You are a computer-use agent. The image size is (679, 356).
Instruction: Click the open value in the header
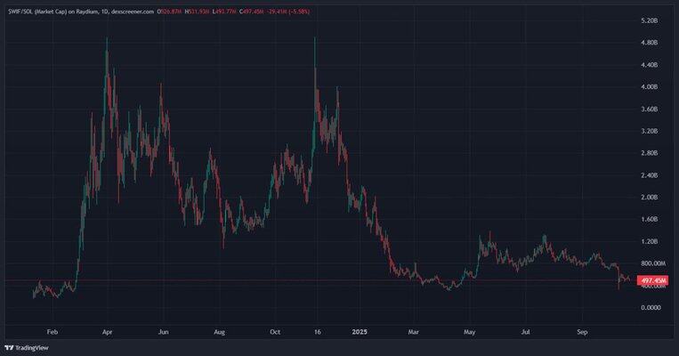point(171,9)
